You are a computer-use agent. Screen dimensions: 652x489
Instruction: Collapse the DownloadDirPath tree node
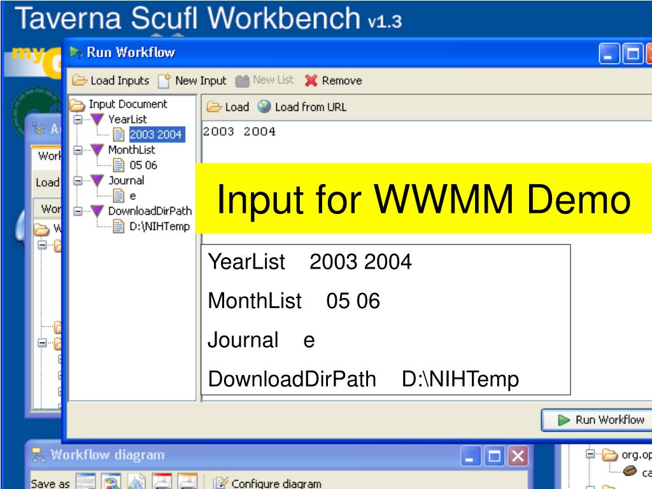click(x=78, y=211)
